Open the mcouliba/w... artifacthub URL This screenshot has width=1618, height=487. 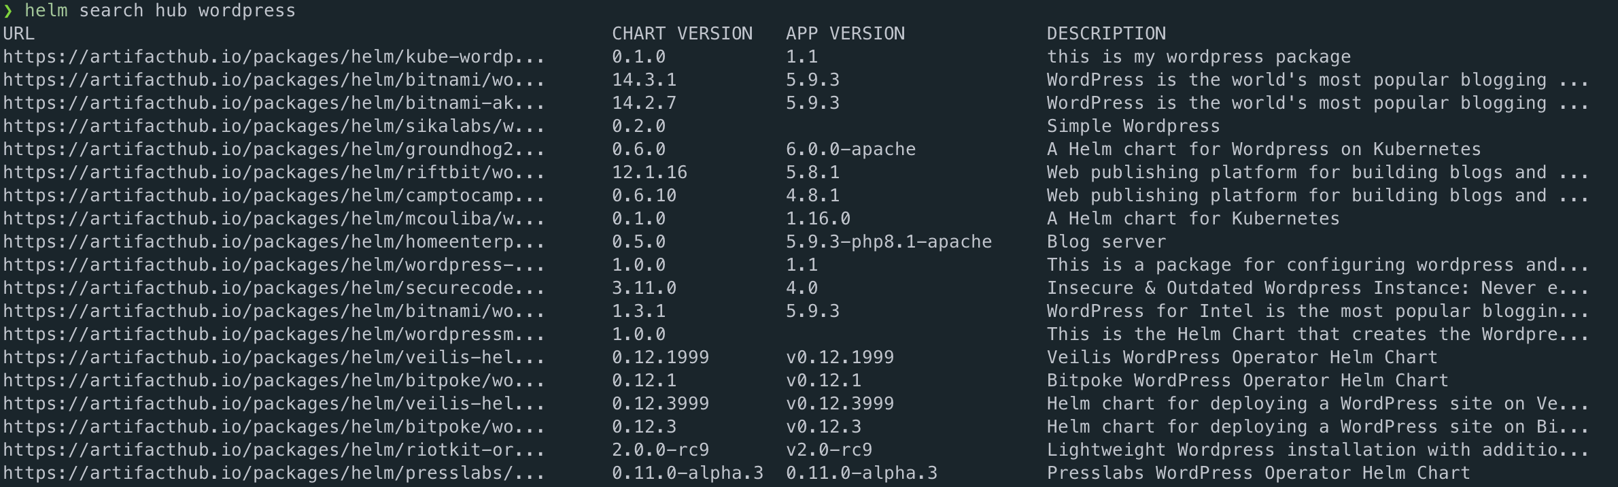point(274,219)
